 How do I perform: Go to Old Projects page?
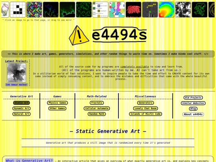[193, 98]
